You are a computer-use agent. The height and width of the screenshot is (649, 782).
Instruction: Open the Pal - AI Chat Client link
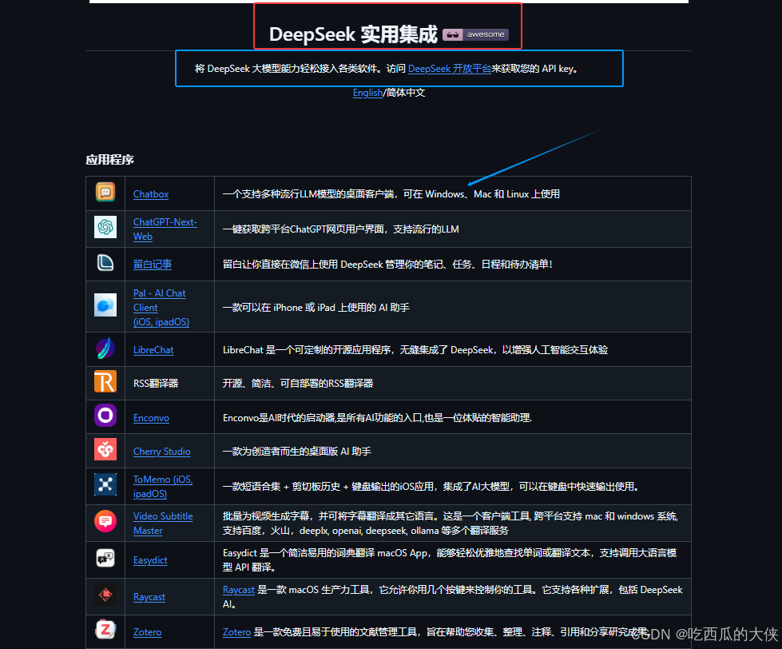(x=161, y=307)
